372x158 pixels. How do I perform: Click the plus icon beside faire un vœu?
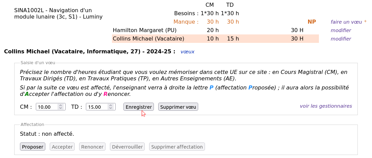pos(365,21)
